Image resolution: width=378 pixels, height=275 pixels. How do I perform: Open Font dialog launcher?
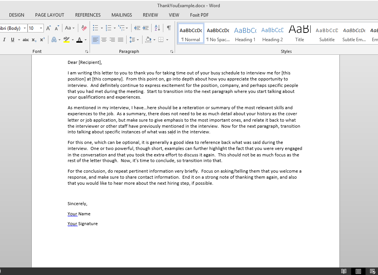(x=87, y=51)
